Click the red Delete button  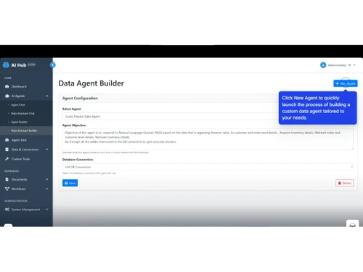click(x=345, y=183)
